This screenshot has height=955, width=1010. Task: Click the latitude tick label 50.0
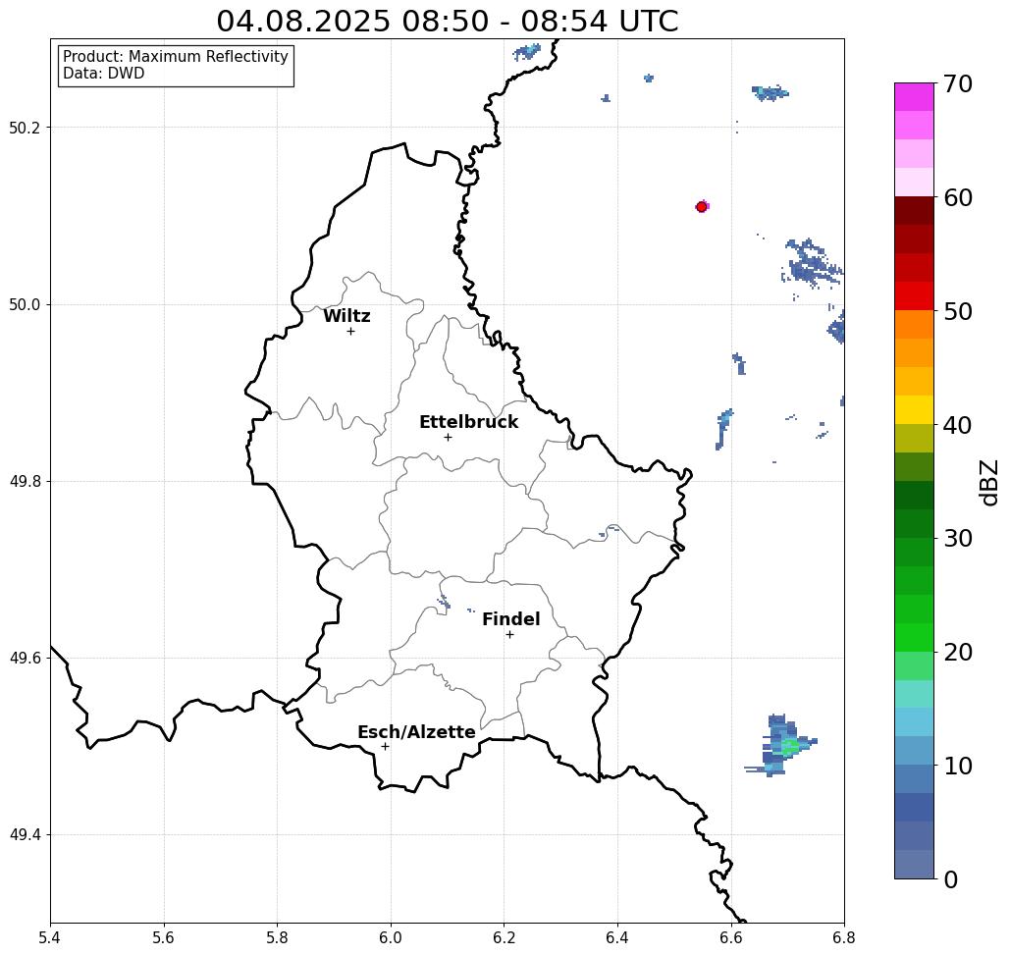pyautogui.click(x=25, y=304)
